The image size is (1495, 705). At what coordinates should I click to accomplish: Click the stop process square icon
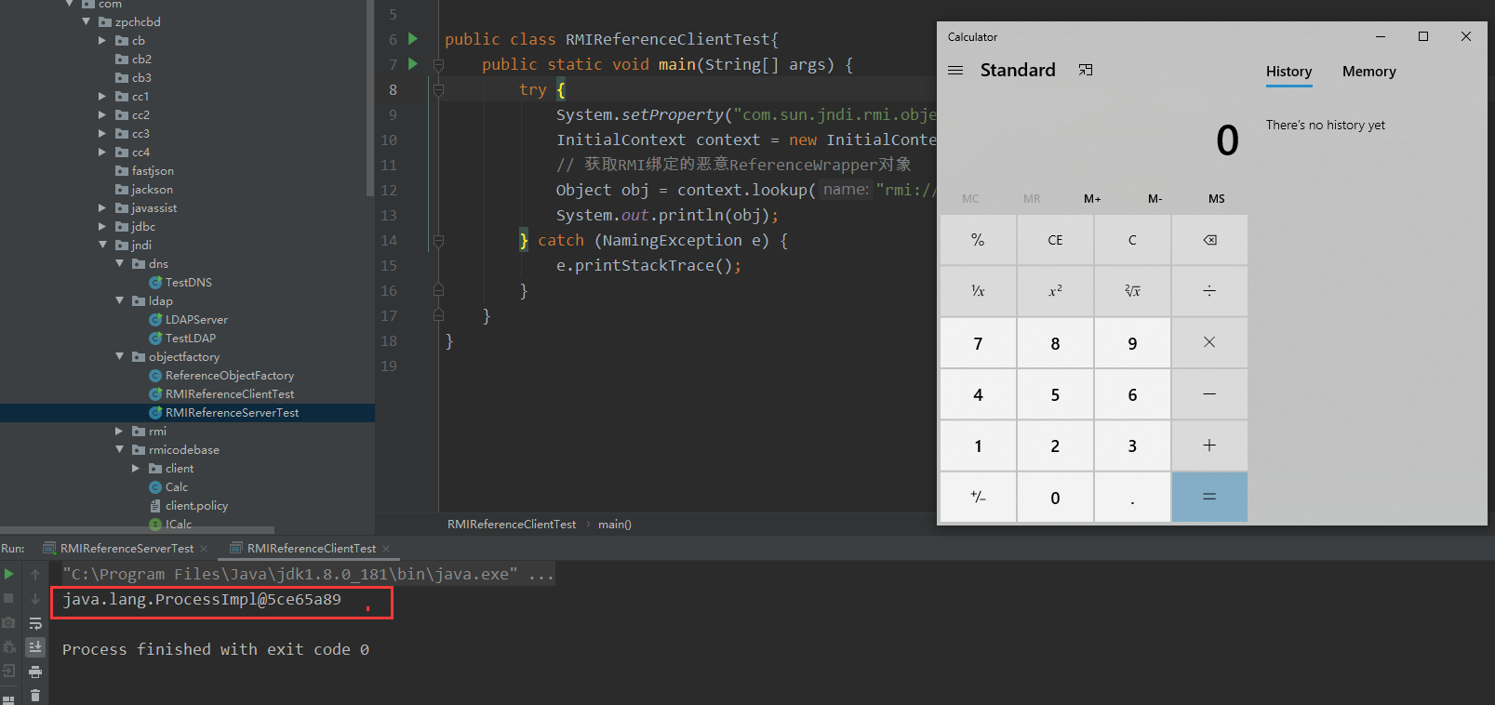tap(9, 598)
